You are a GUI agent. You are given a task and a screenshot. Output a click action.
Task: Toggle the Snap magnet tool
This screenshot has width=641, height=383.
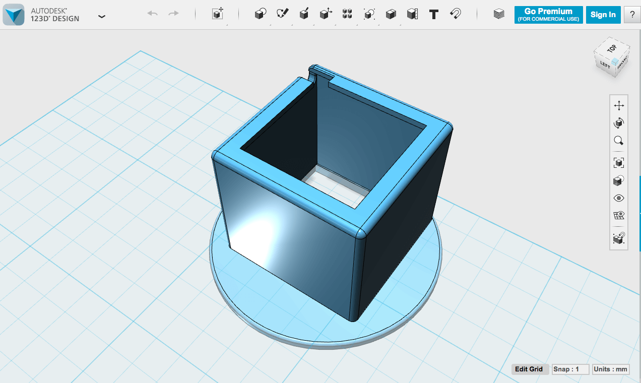[x=456, y=14]
